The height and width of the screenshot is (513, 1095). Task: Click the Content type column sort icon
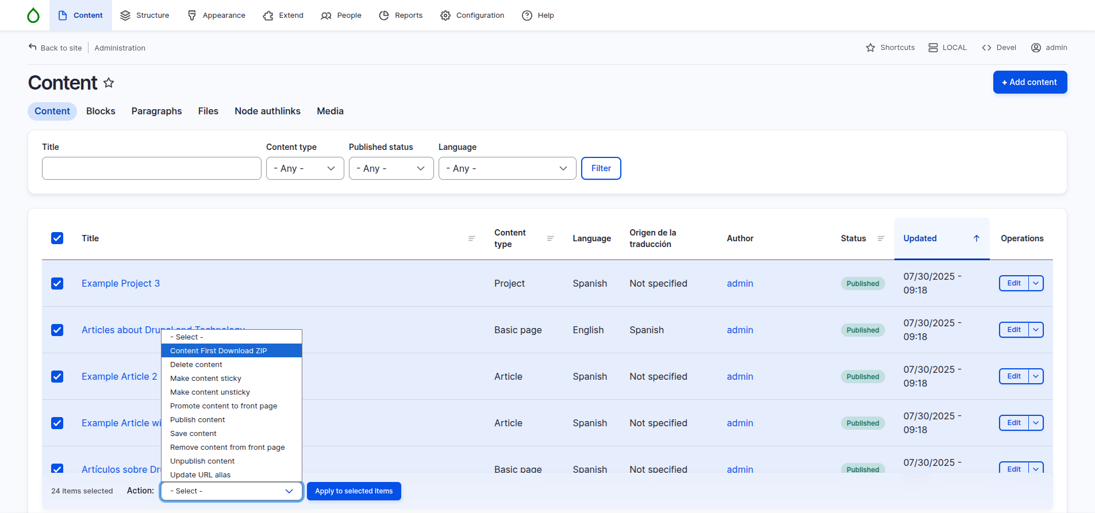click(550, 238)
